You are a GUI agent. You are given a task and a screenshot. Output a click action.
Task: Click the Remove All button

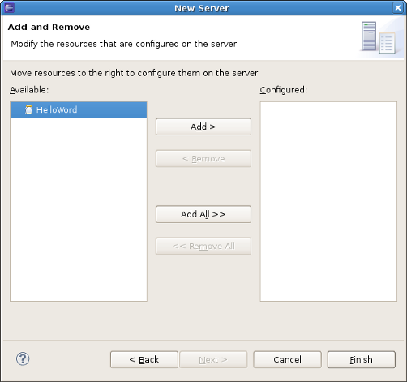pyautogui.click(x=203, y=246)
